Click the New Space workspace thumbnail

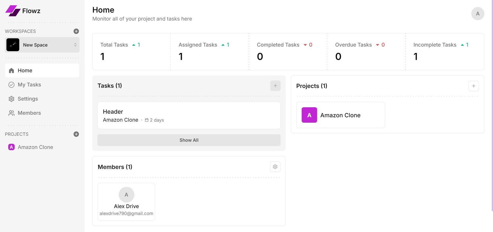tap(13, 45)
